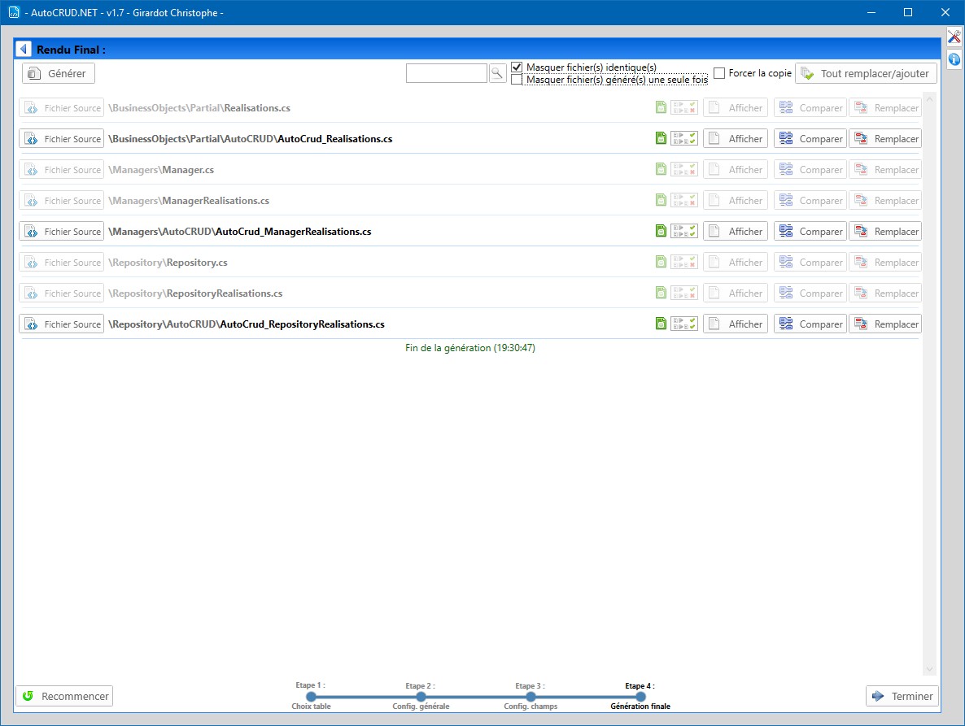The height and width of the screenshot is (726, 965).
Task: Click the Générer button
Action: (59, 73)
